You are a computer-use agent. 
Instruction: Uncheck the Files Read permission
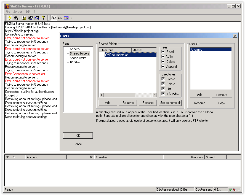point(163,52)
